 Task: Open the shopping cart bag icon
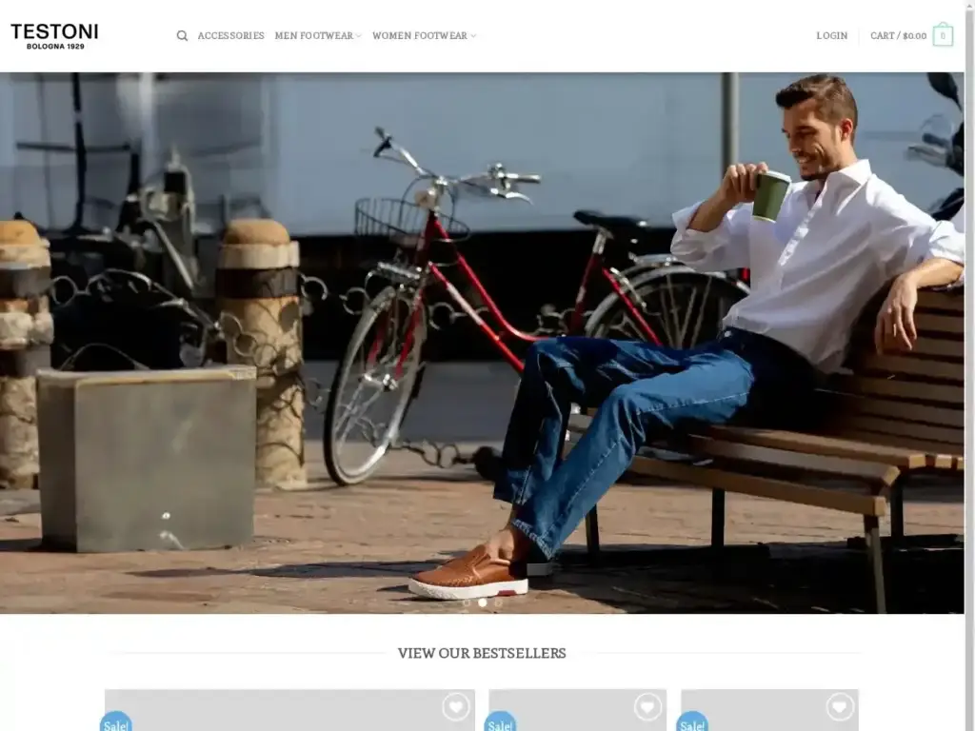point(943,36)
